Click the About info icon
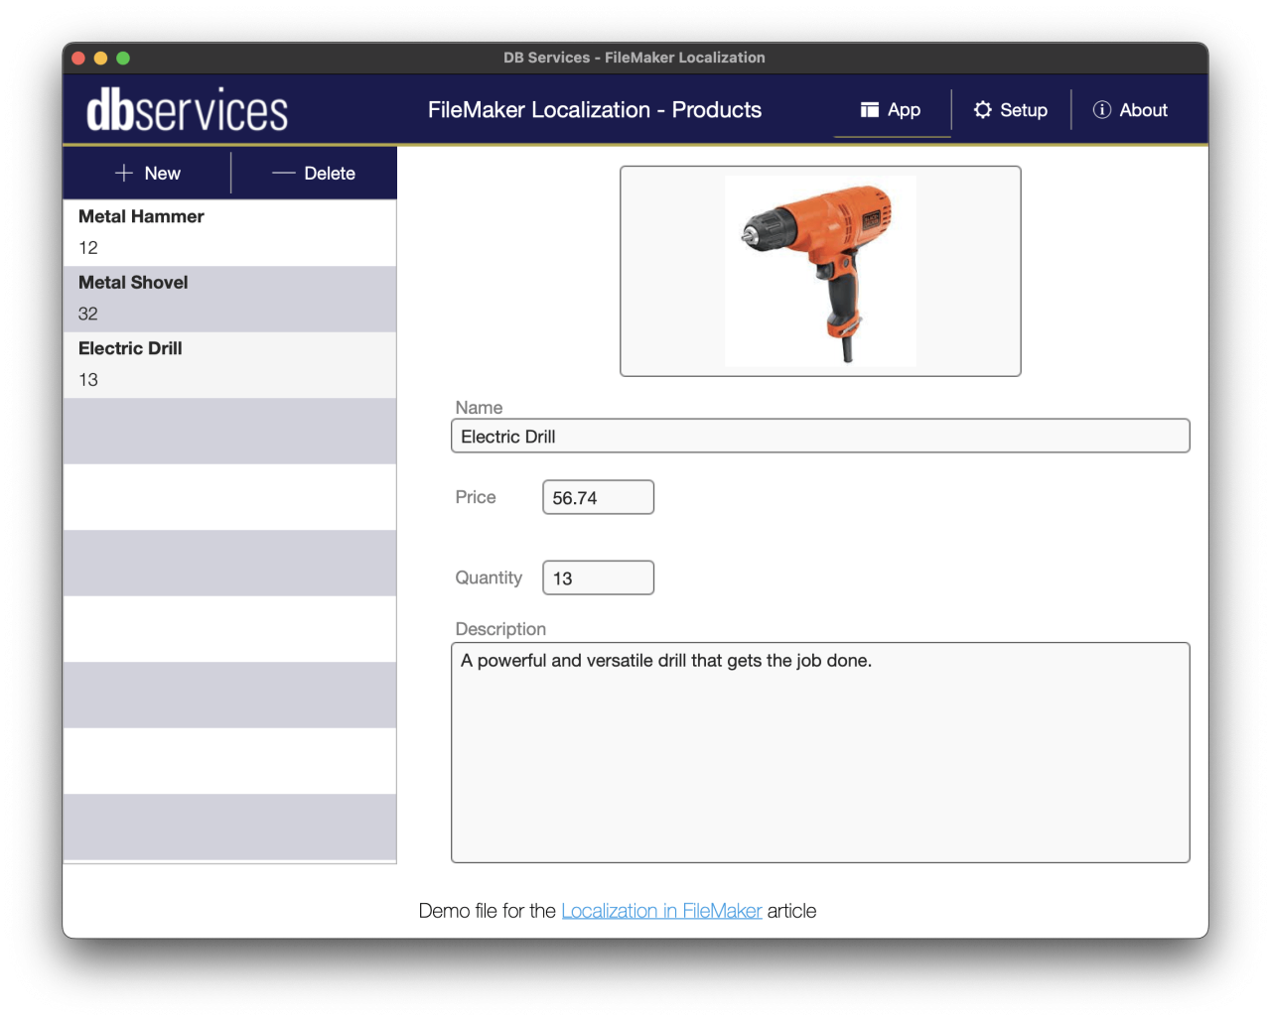 1101,110
